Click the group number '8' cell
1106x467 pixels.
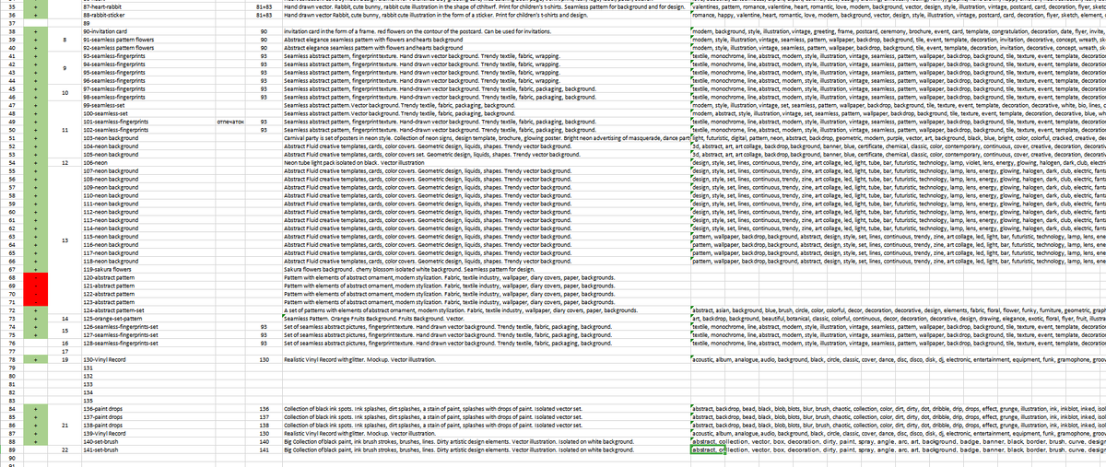tap(64, 40)
